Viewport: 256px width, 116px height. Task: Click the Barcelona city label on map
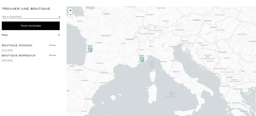pyautogui.click(x=104, y=83)
